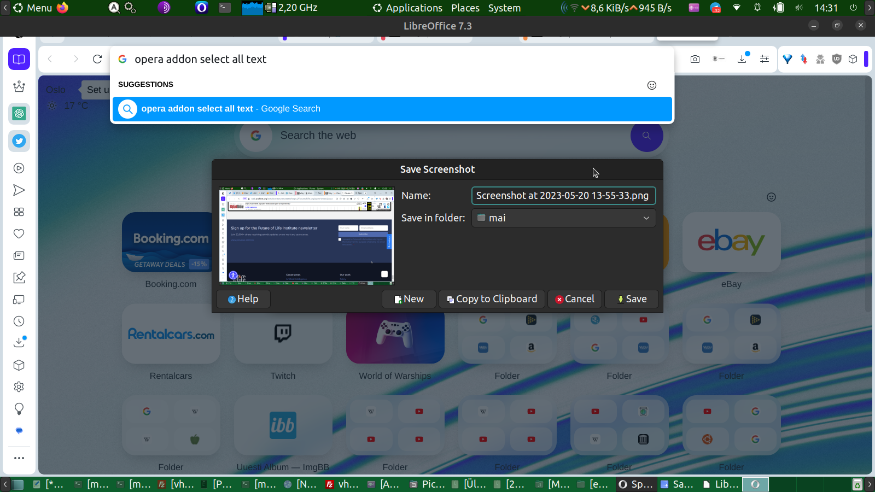Click the screenshot Name input field
Image resolution: width=875 pixels, height=492 pixels.
[x=564, y=196]
